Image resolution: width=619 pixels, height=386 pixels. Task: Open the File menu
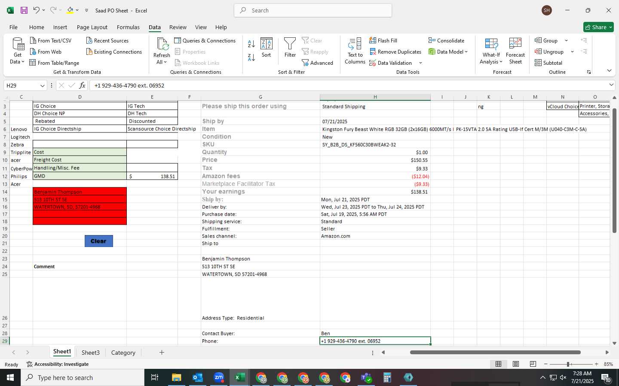pos(13,27)
